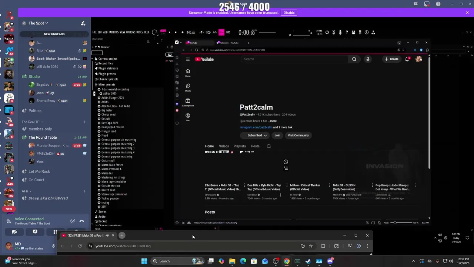Mute Discord microphone beside MD
The image size is (474, 267).
pos(53,246)
